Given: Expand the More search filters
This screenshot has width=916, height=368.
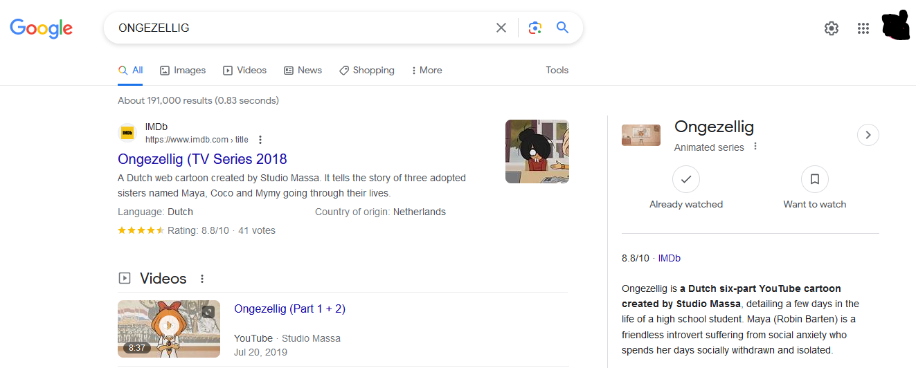Looking at the screenshot, I should pyautogui.click(x=426, y=71).
